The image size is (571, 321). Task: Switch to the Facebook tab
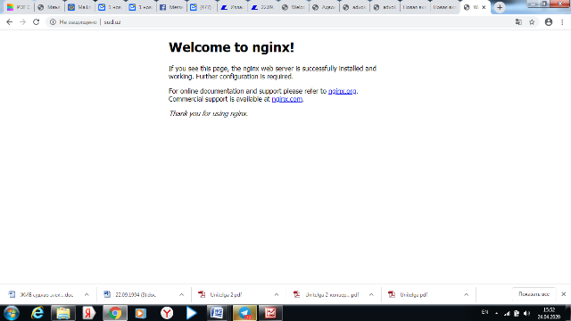click(171, 7)
